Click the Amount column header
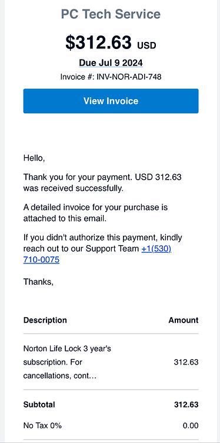220x443 pixels. pos(184,320)
